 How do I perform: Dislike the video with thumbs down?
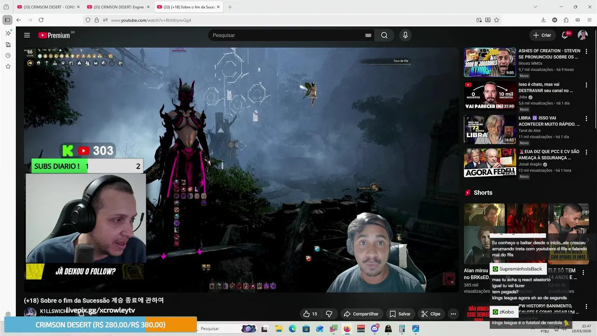(x=329, y=314)
